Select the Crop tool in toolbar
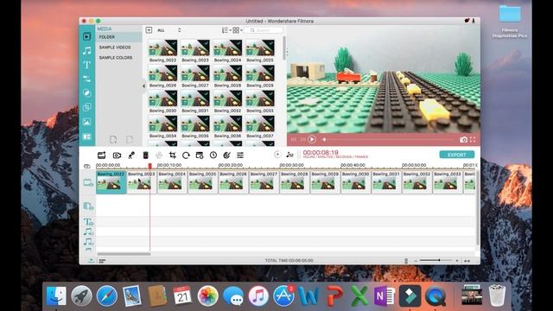The width and height of the screenshot is (553, 311). 173,155
